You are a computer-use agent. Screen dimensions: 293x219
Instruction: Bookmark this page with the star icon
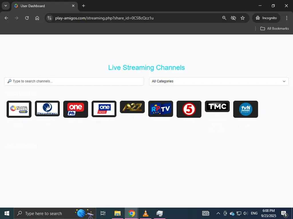tap(243, 18)
